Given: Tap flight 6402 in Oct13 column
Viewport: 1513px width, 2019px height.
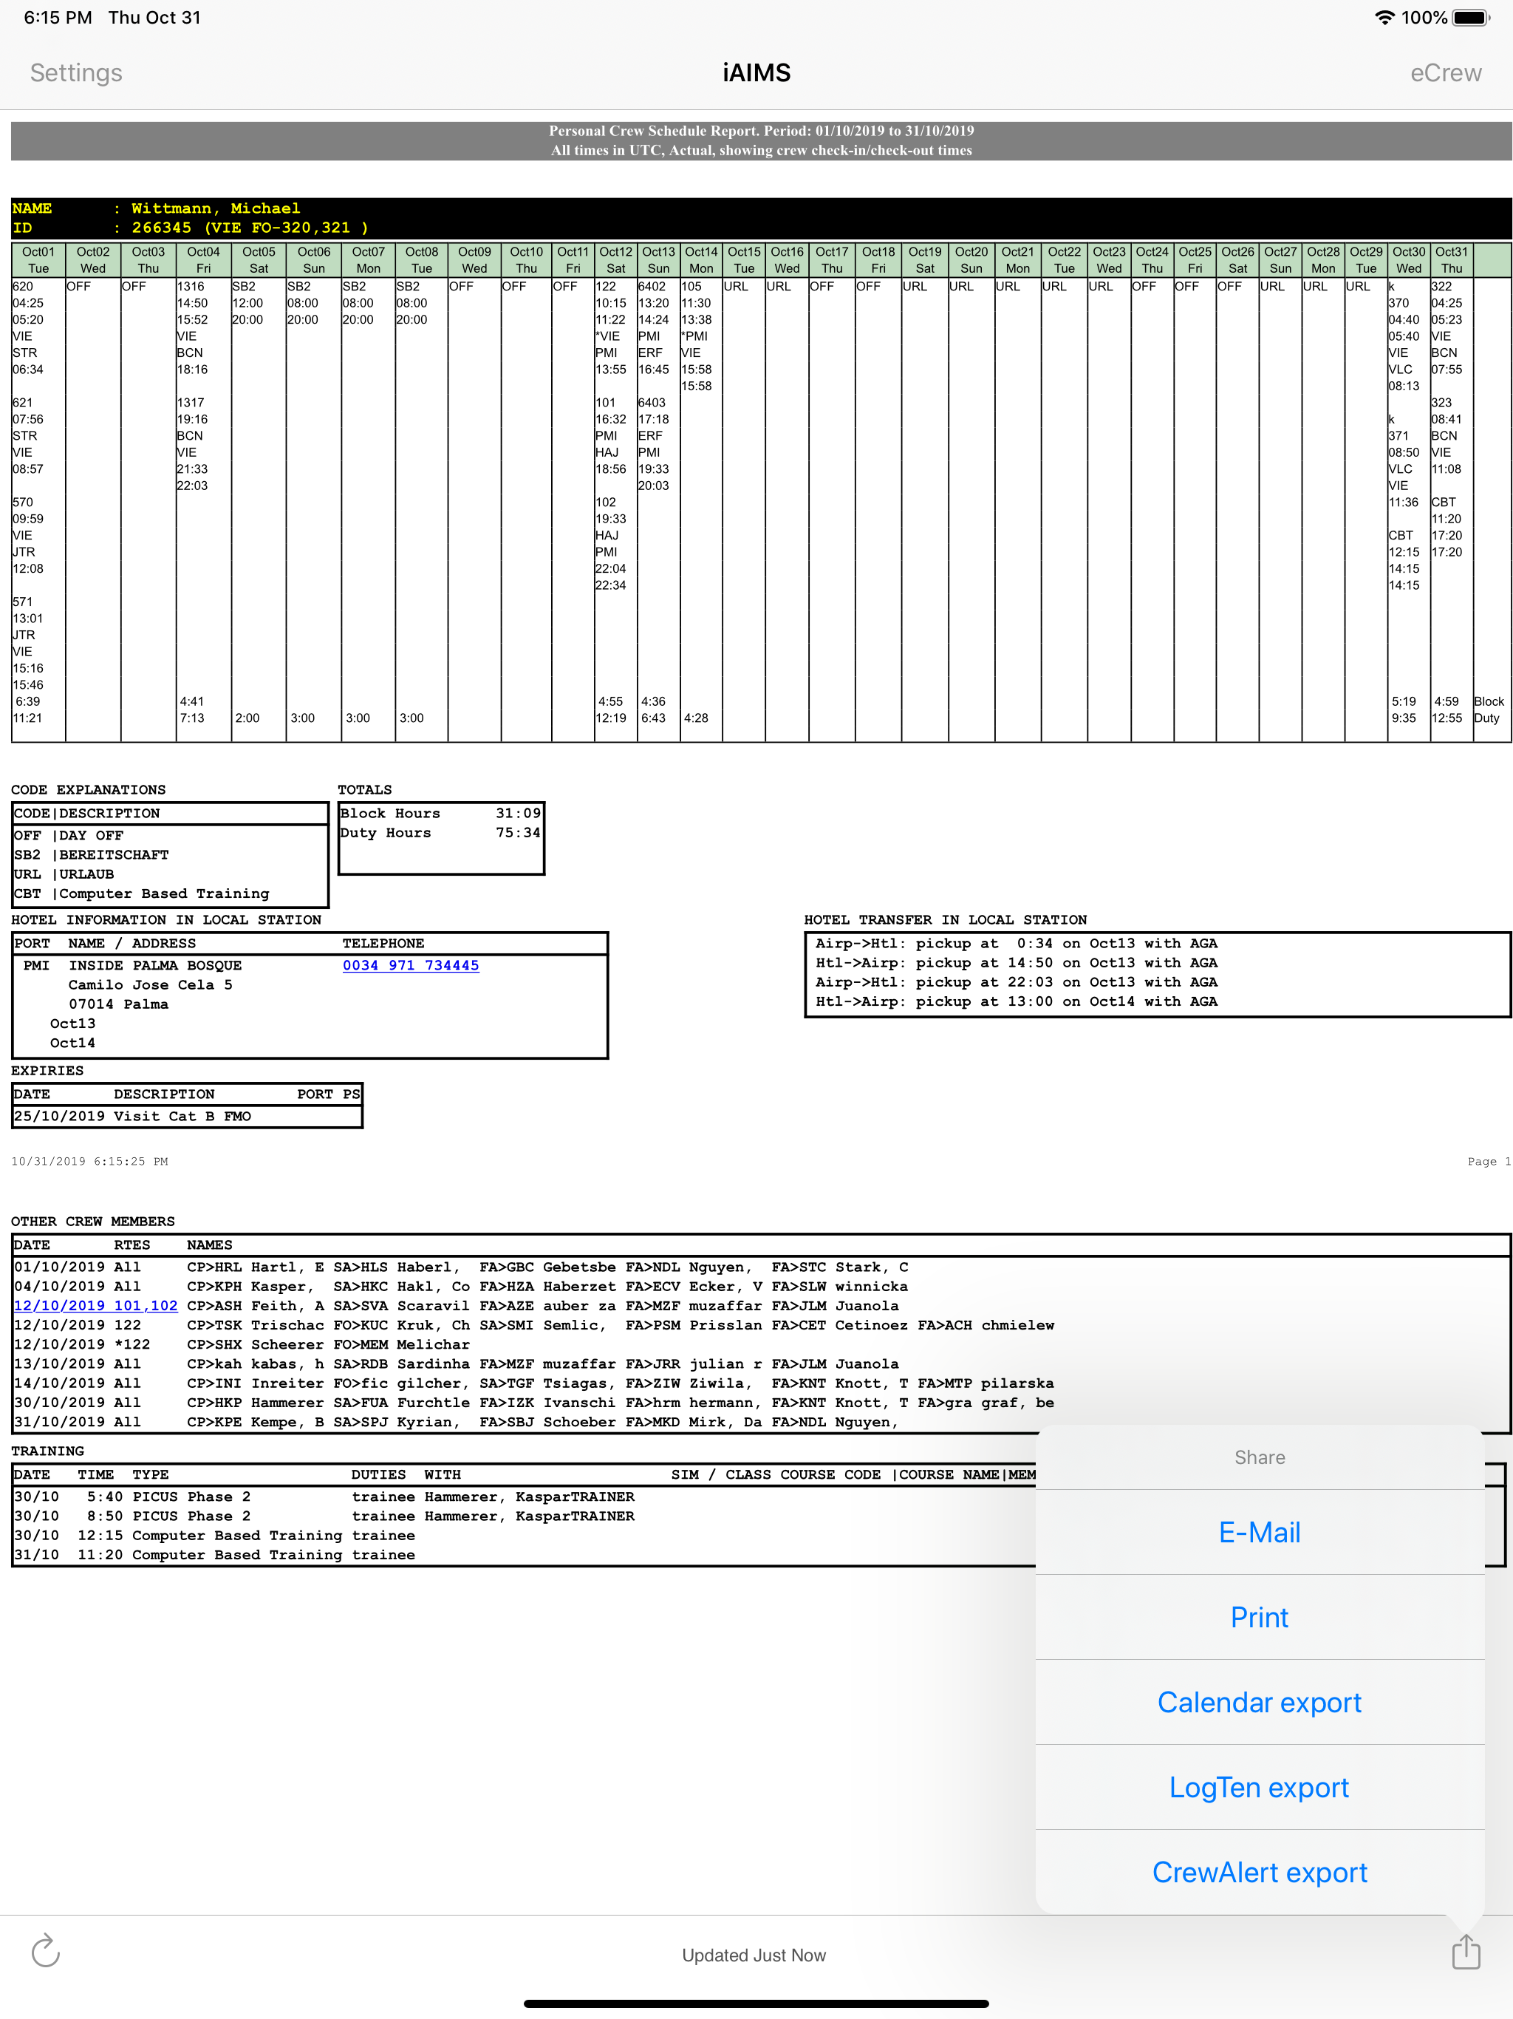Looking at the screenshot, I should [x=652, y=287].
